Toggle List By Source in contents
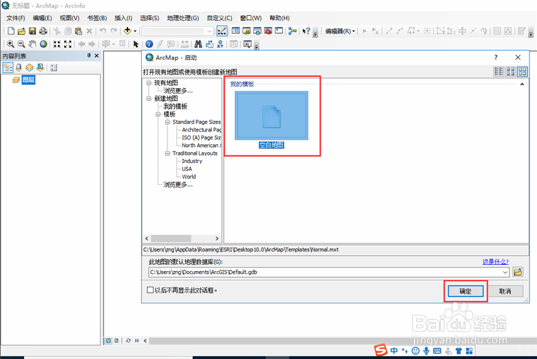This screenshot has width=537, height=359. point(19,68)
